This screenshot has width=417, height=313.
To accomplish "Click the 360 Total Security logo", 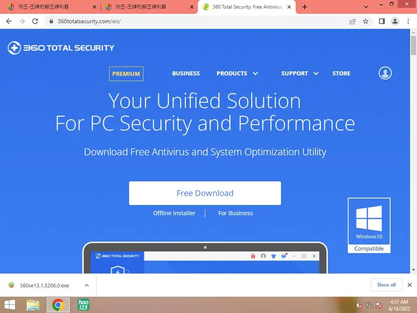I will [61, 48].
